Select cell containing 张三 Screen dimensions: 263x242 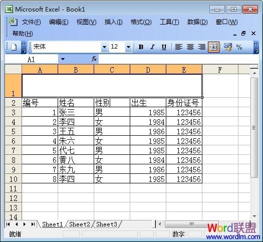tap(76, 112)
